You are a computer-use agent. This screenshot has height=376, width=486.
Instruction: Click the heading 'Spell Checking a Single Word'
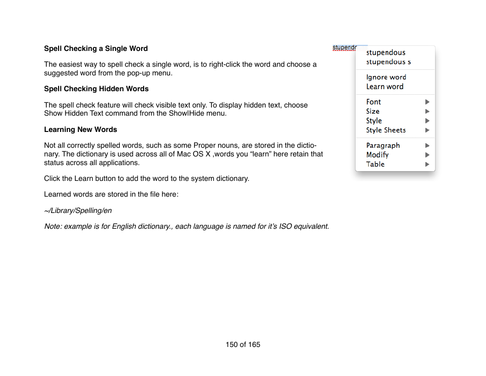[x=96, y=49]
